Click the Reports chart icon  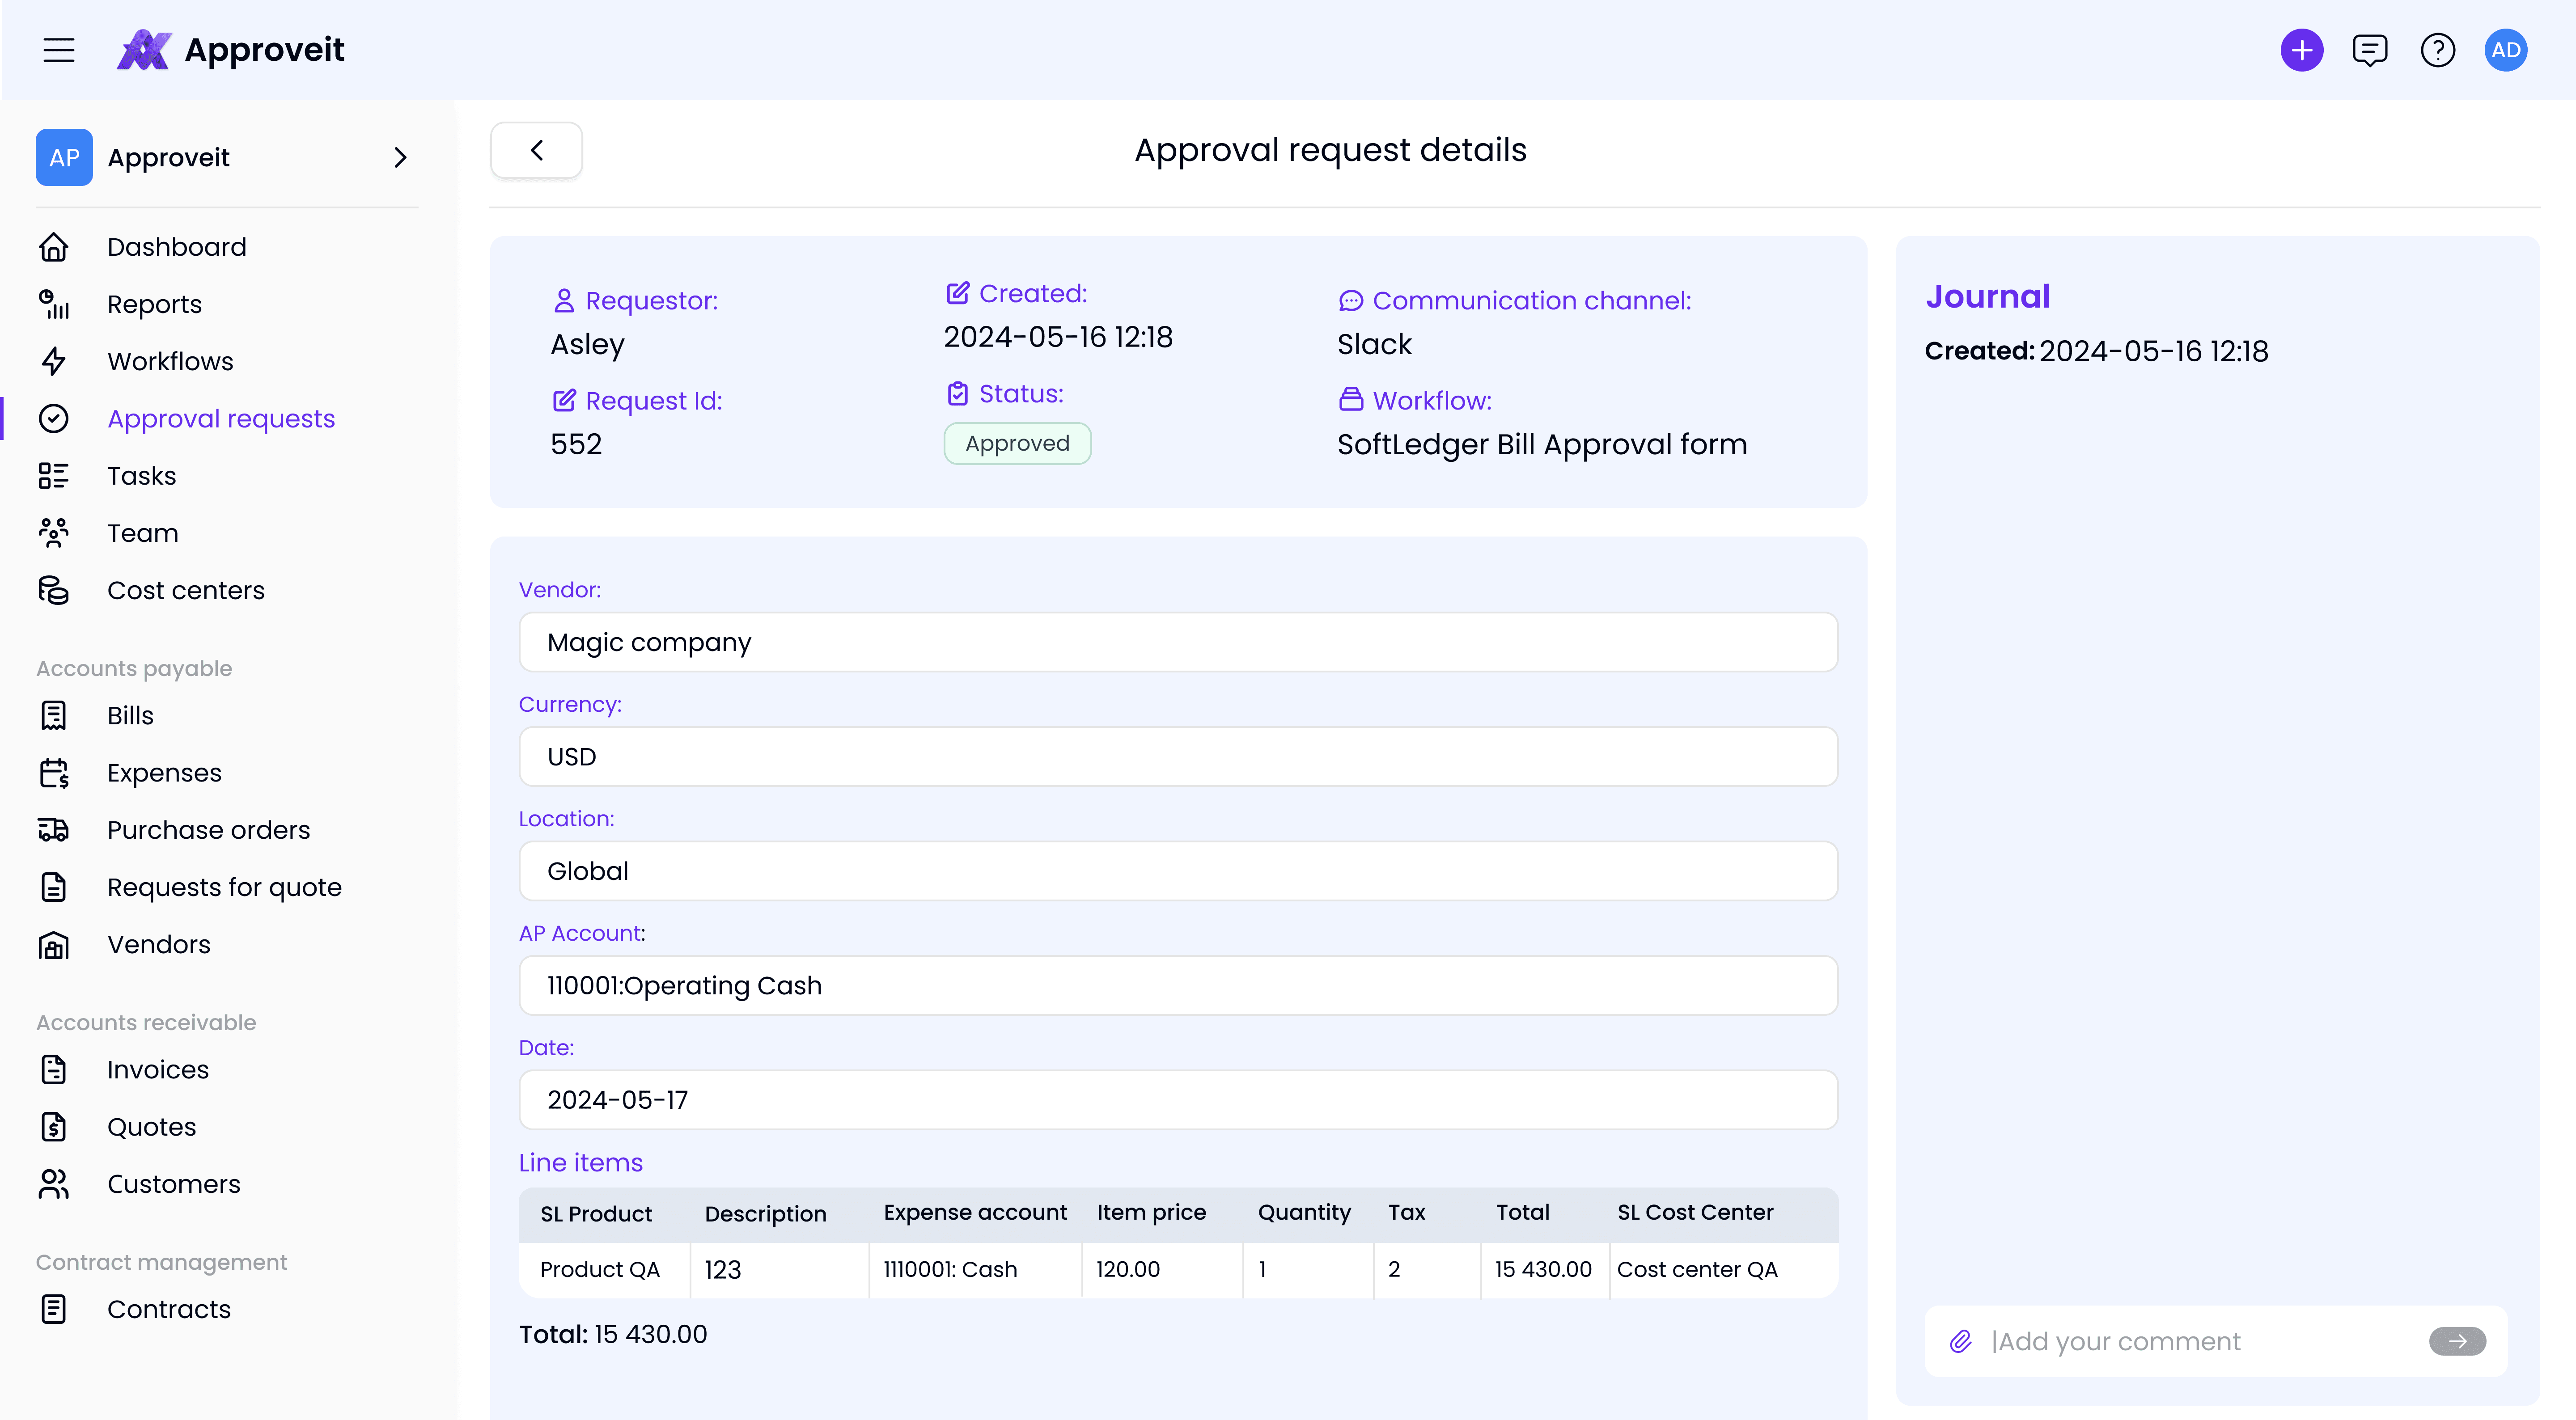coord(54,304)
